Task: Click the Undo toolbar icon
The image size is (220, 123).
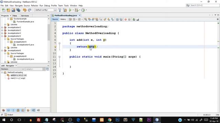Action: 25,10
